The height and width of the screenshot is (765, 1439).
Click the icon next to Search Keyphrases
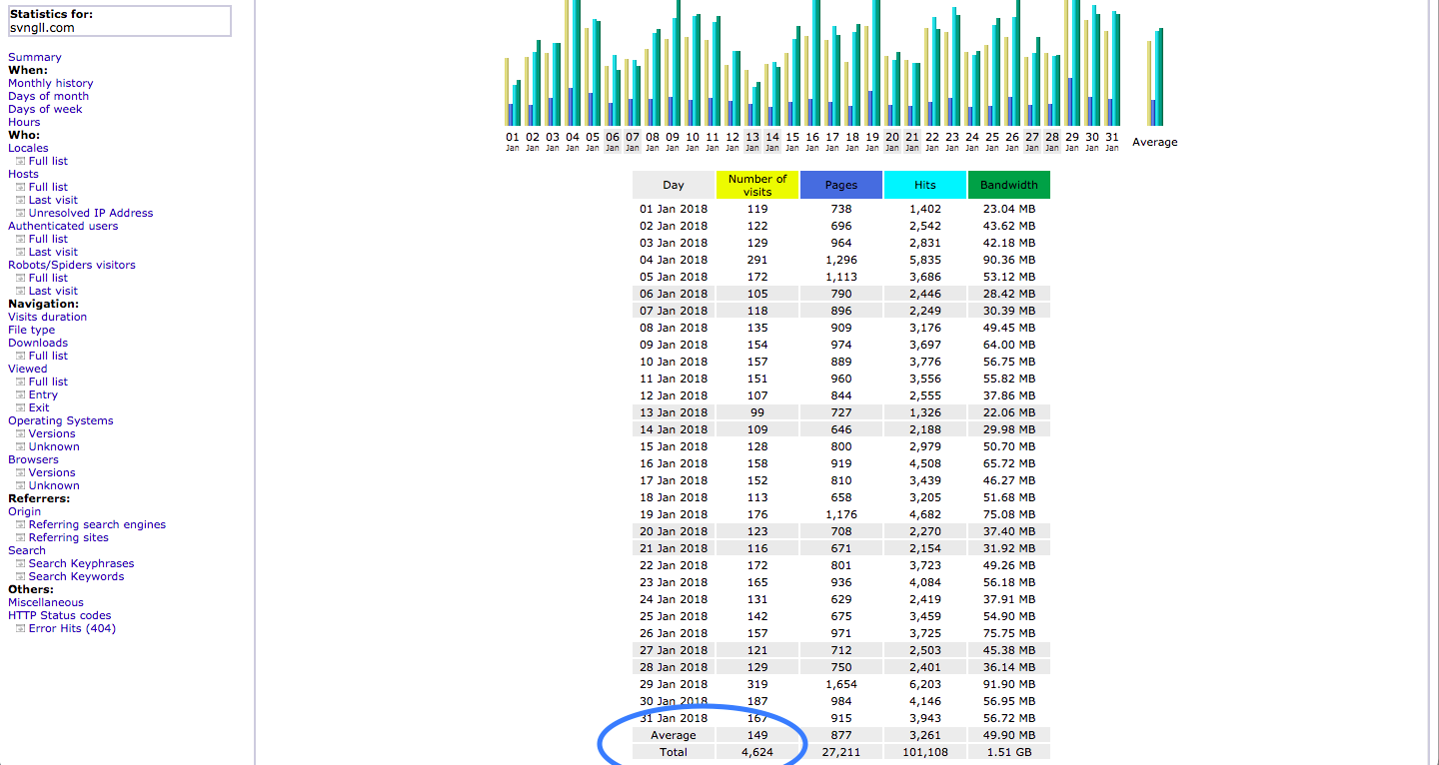pyautogui.click(x=21, y=563)
